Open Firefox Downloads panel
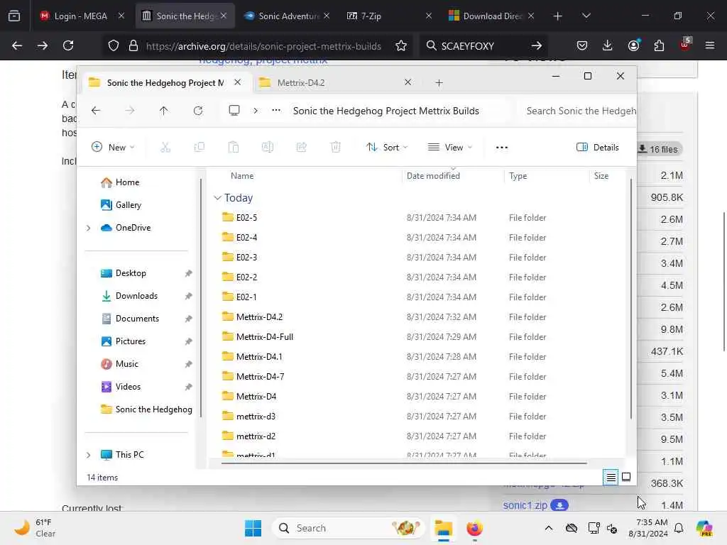 pyautogui.click(x=608, y=45)
